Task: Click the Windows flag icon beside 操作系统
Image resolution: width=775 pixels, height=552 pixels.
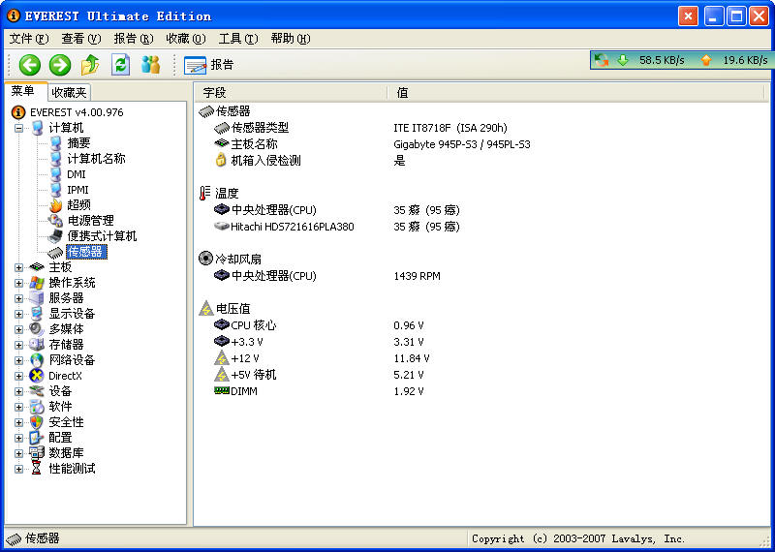Action: pyautogui.click(x=37, y=283)
